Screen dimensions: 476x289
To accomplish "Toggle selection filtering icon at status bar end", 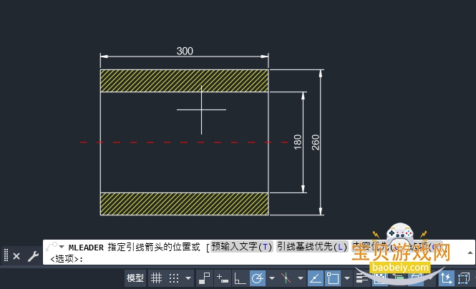I will pyautogui.click(x=464, y=278).
